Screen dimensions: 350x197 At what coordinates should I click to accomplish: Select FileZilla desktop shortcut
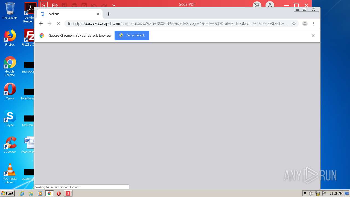(28, 38)
